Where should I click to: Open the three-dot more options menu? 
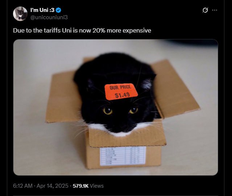click(x=215, y=10)
